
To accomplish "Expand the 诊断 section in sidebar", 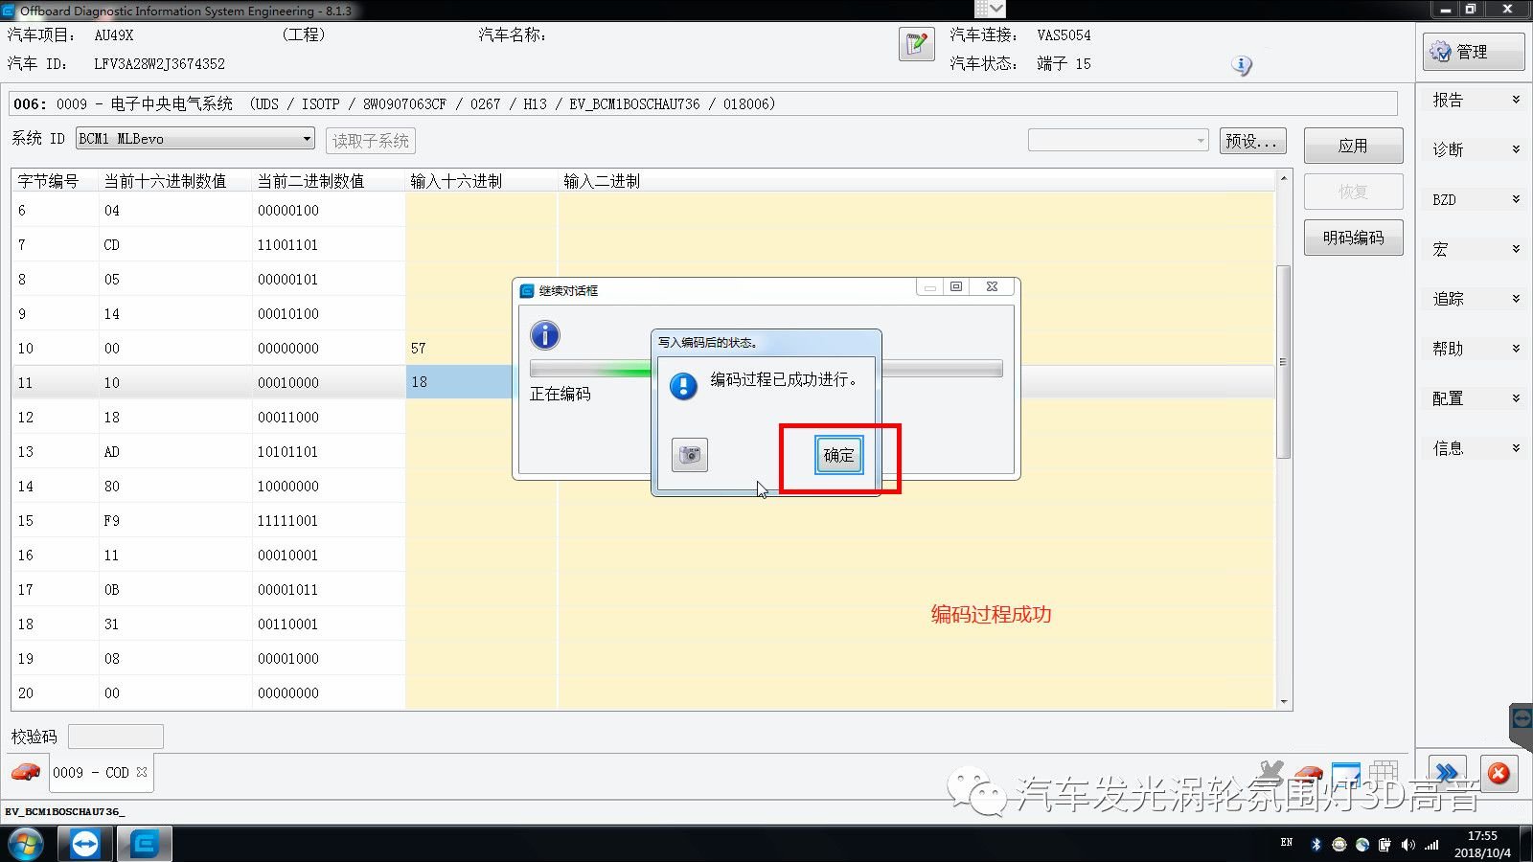I will pos(1476,149).
